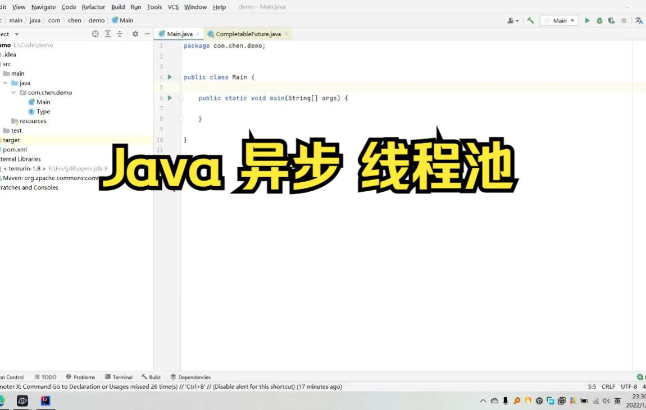
Task: Click UTF-8 encoding in the status bar
Action: click(x=627, y=386)
